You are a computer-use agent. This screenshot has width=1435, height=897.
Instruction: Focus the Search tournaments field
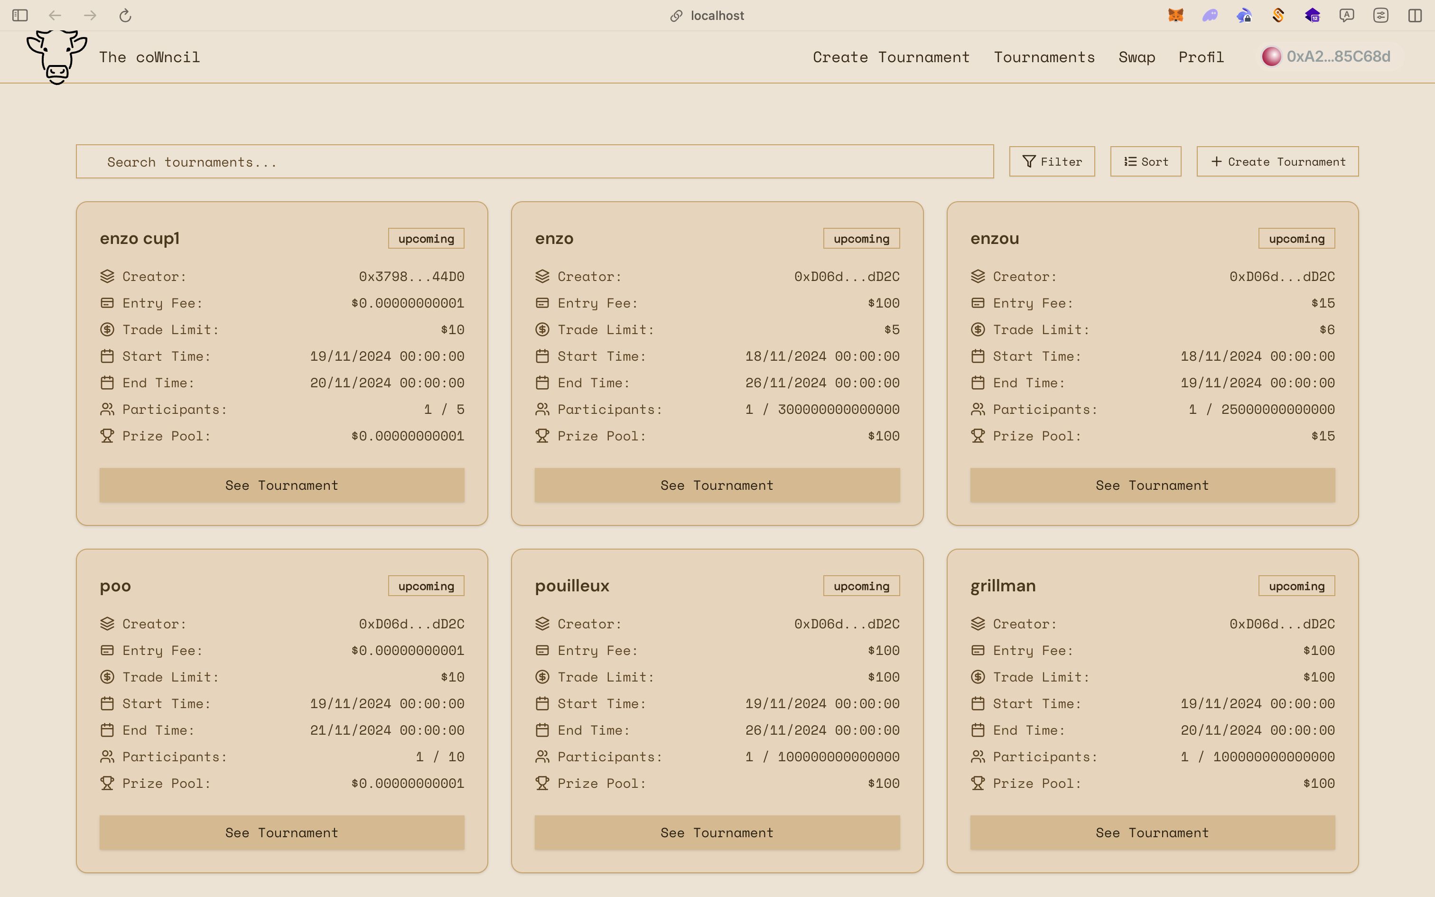coord(535,161)
